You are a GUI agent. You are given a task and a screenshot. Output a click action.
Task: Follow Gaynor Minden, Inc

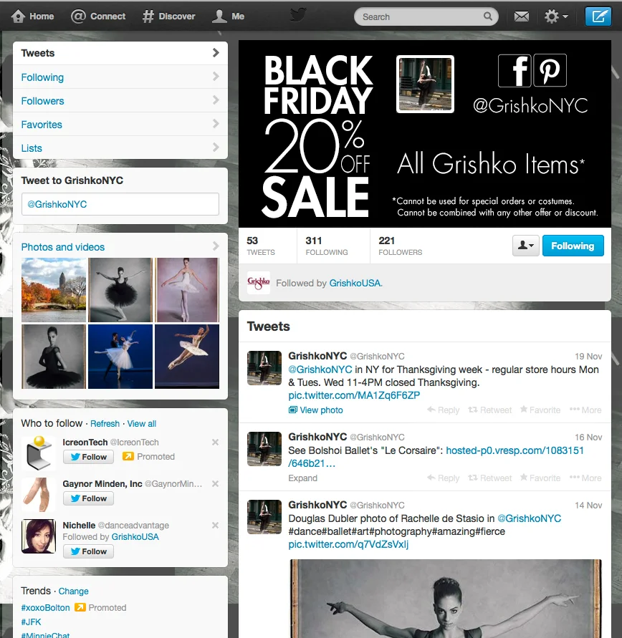coord(88,498)
